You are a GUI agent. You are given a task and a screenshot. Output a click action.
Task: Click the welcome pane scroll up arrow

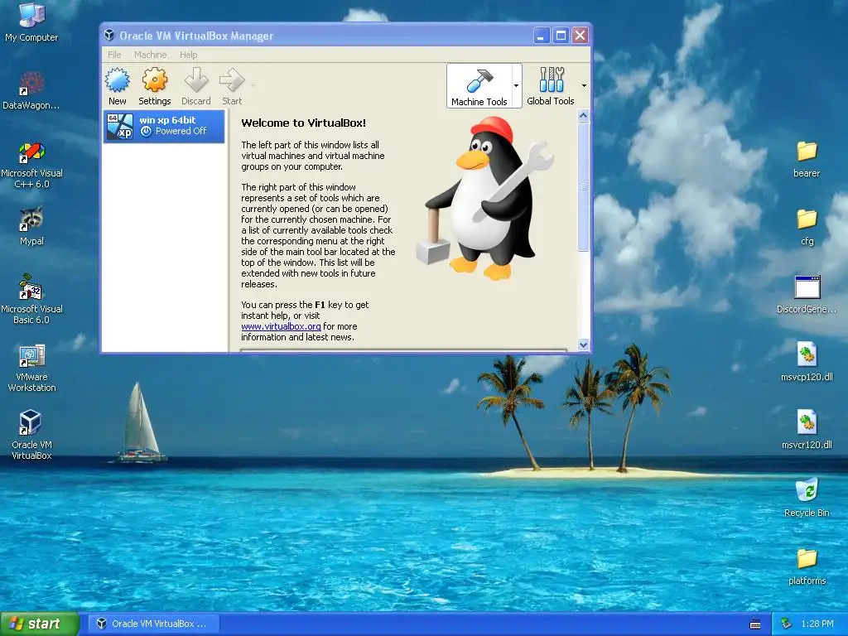(x=583, y=115)
